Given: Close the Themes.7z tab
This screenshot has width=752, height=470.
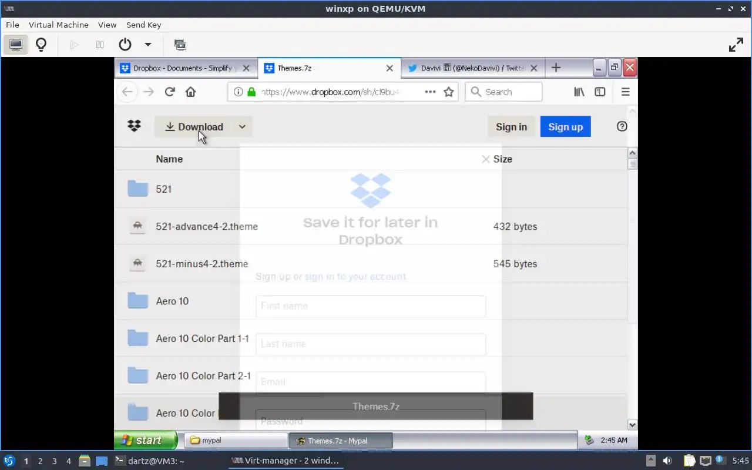Looking at the screenshot, I should coord(390,68).
